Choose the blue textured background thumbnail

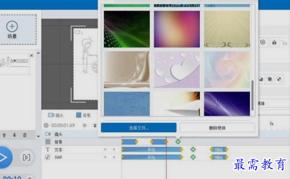[x=127, y=104]
